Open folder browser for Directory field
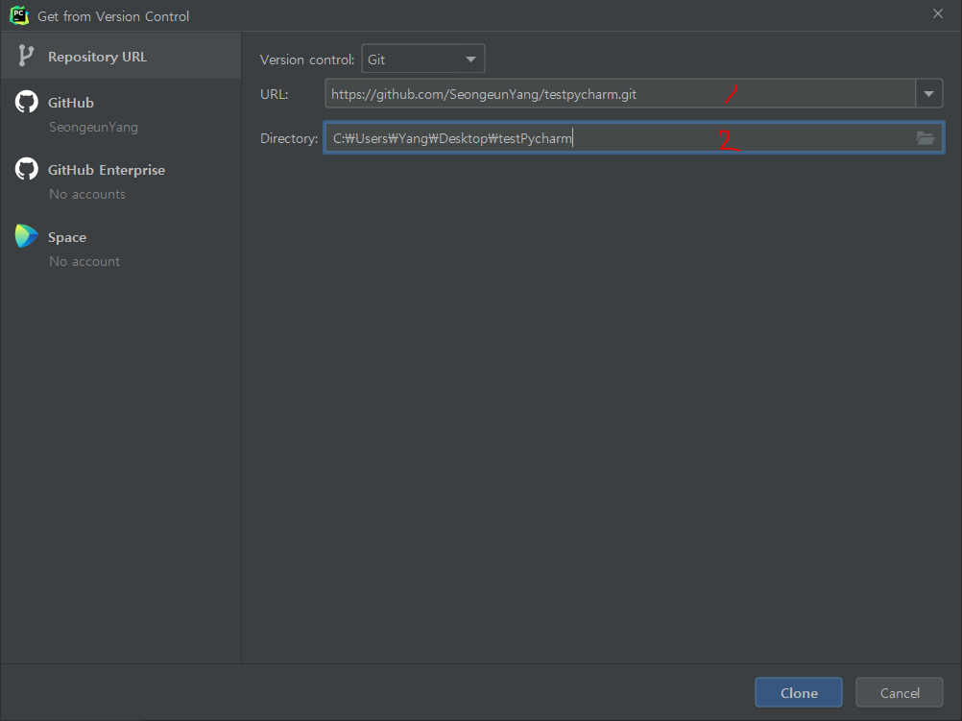This screenshot has height=721, width=962. pos(926,137)
